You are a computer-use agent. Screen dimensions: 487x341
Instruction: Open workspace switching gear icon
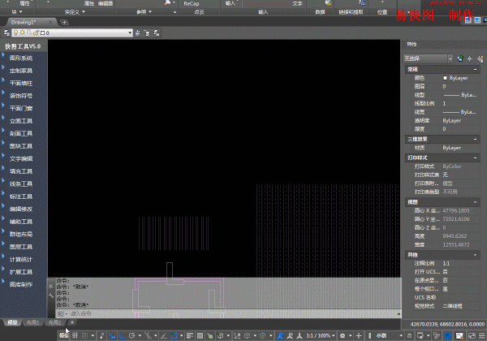tap(343, 335)
